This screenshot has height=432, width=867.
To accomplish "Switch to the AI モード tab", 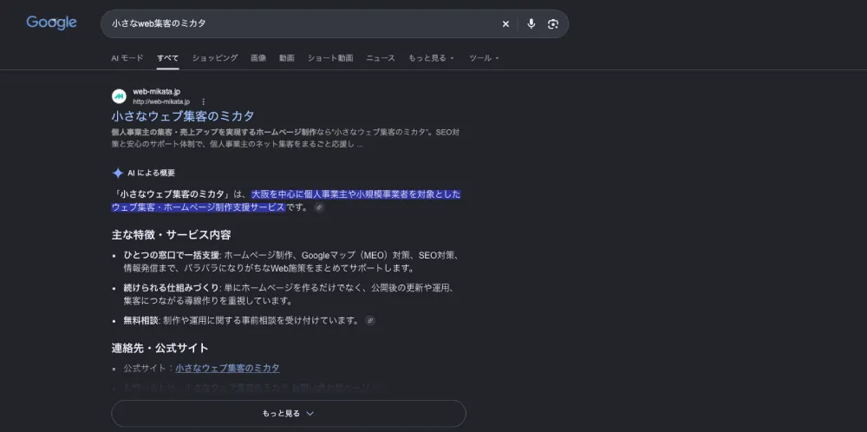I will 127,58.
